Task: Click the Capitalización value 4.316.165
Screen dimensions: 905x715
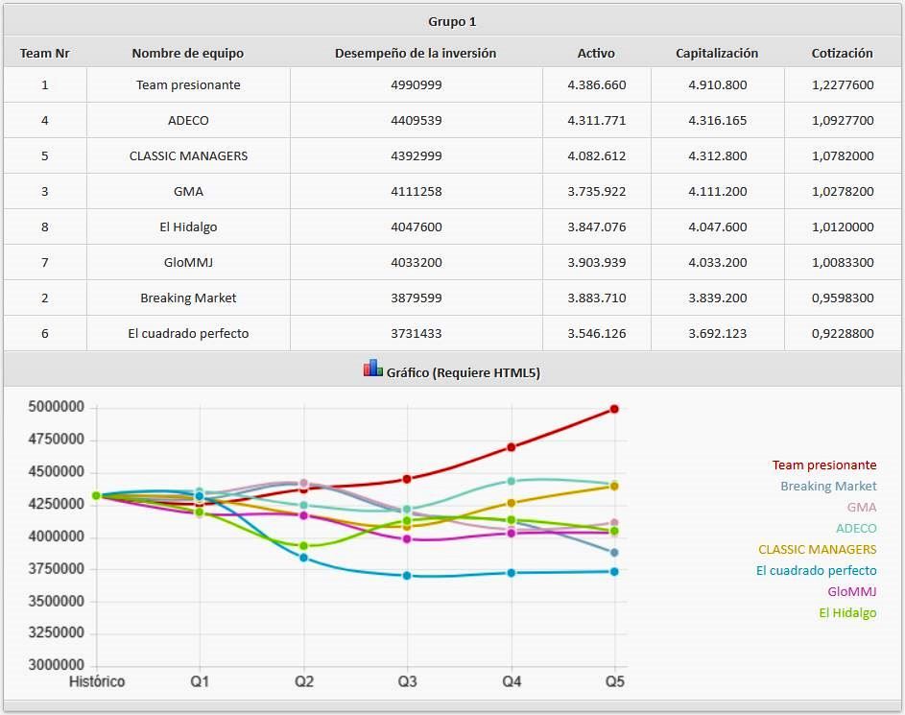Action: click(x=718, y=121)
